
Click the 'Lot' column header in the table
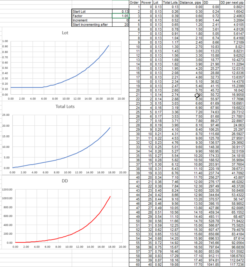[x=157, y=2]
